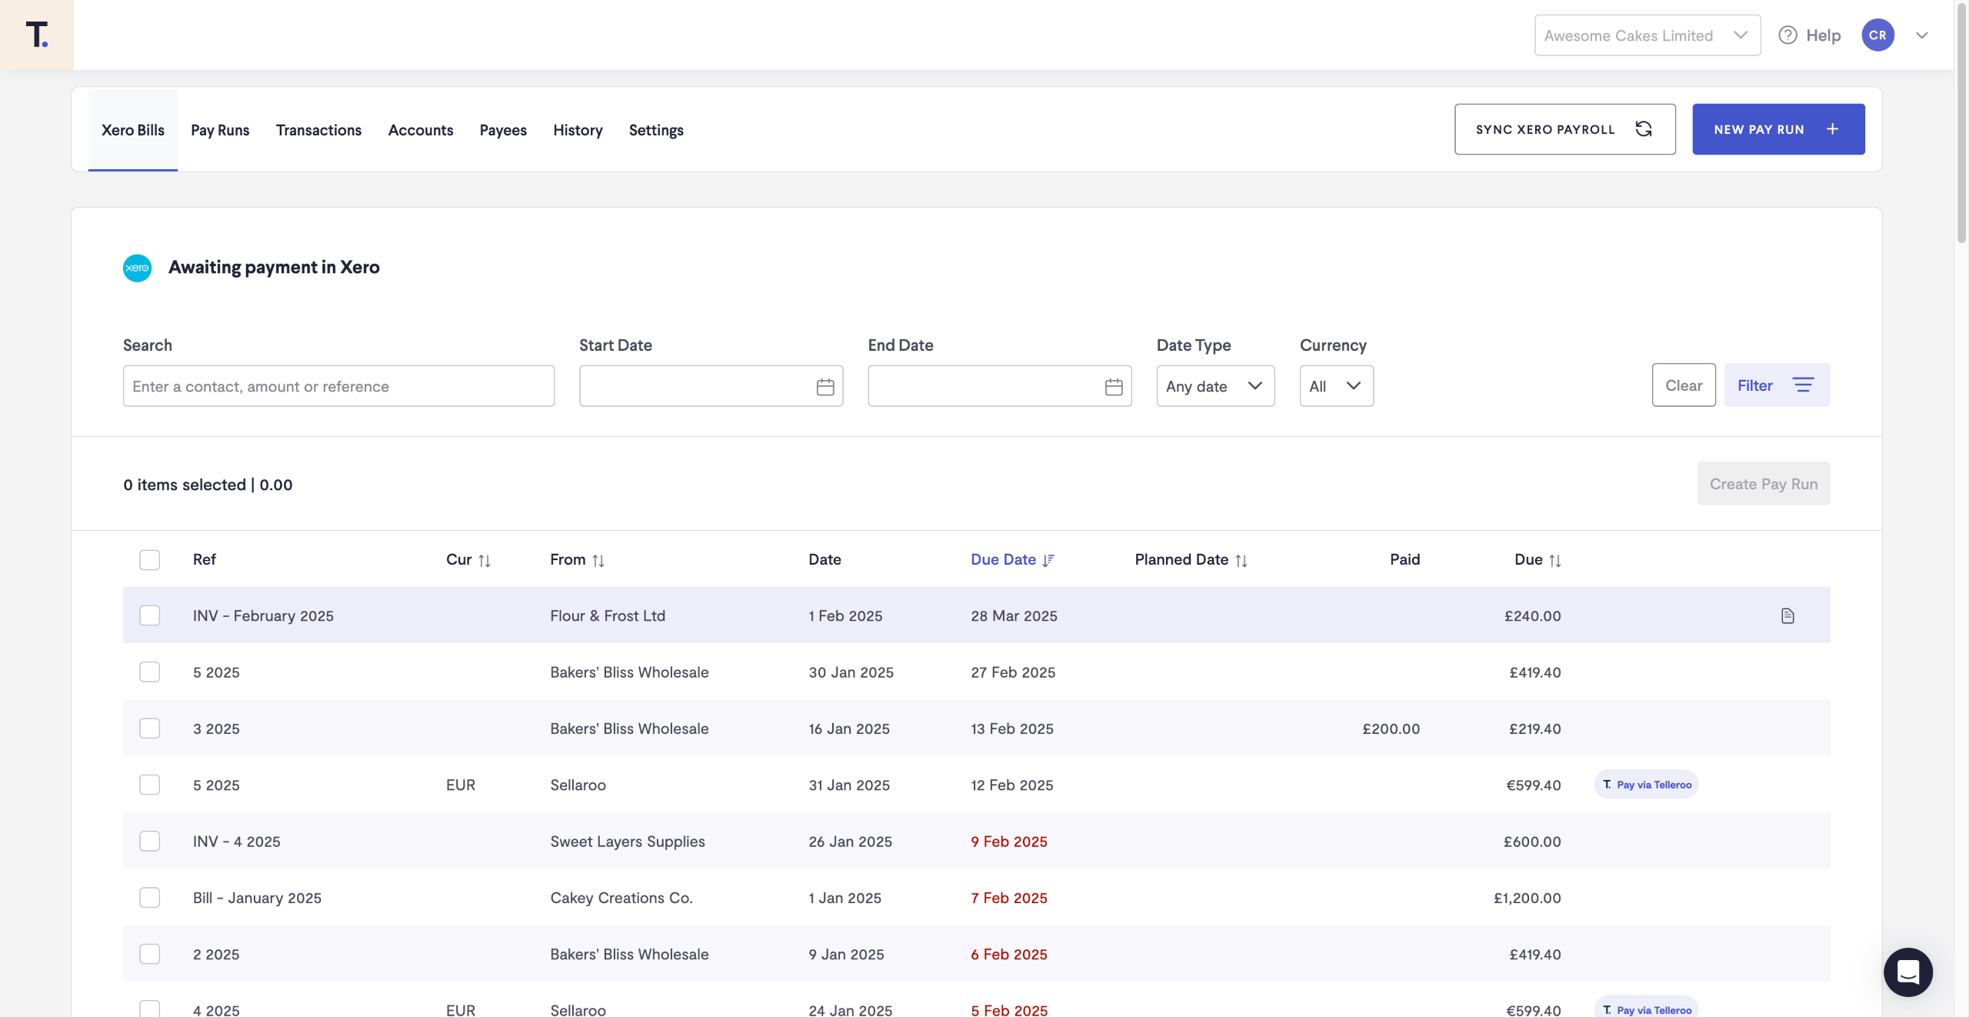1969x1017 pixels.
Task: Sort the From column
Action: (598, 561)
